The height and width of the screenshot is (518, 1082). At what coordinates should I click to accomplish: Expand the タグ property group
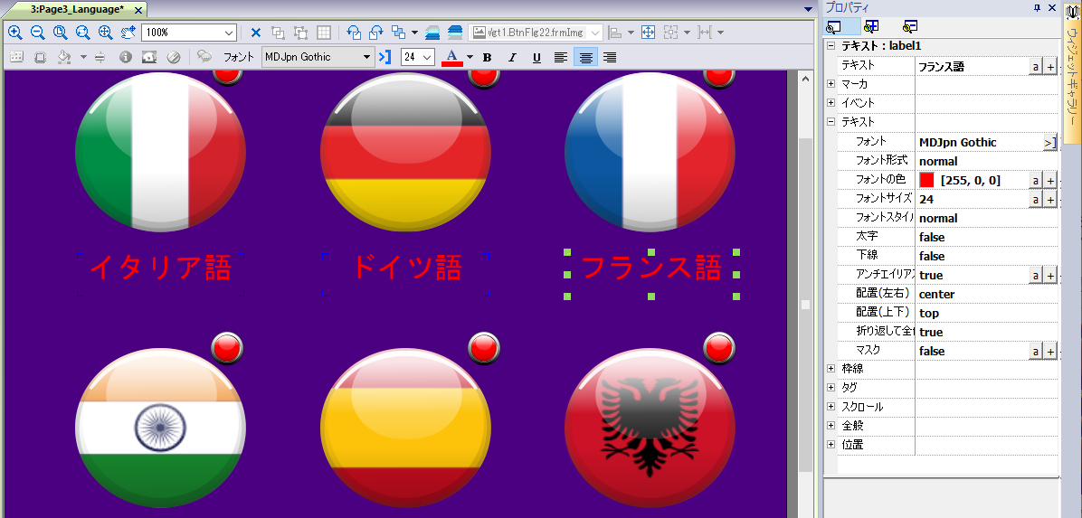[x=830, y=388]
